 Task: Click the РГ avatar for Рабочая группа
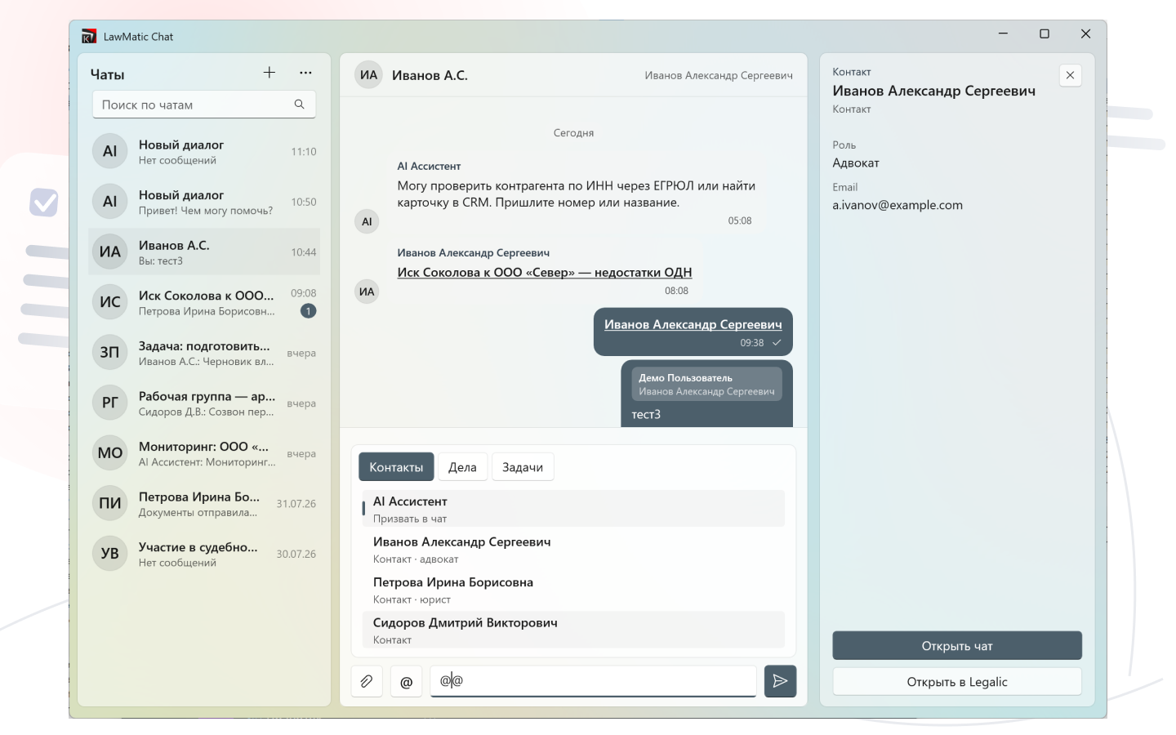click(110, 403)
